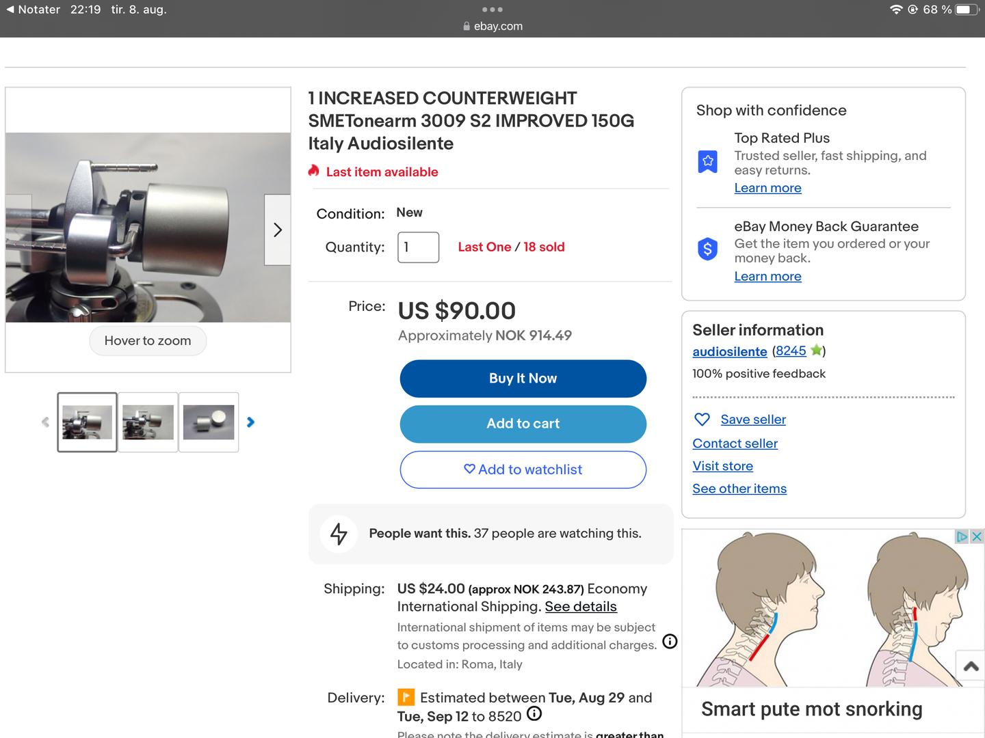This screenshot has height=738, width=985.
Task: Click the Top Rated Plus badge icon
Action: (708, 162)
